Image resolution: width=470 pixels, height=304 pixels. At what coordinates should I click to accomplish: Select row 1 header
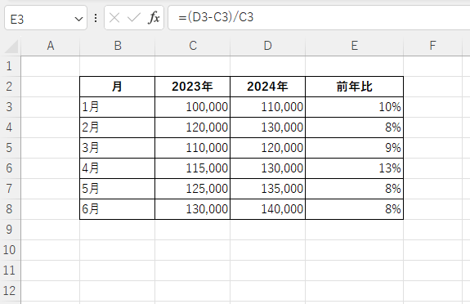[x=10, y=66]
